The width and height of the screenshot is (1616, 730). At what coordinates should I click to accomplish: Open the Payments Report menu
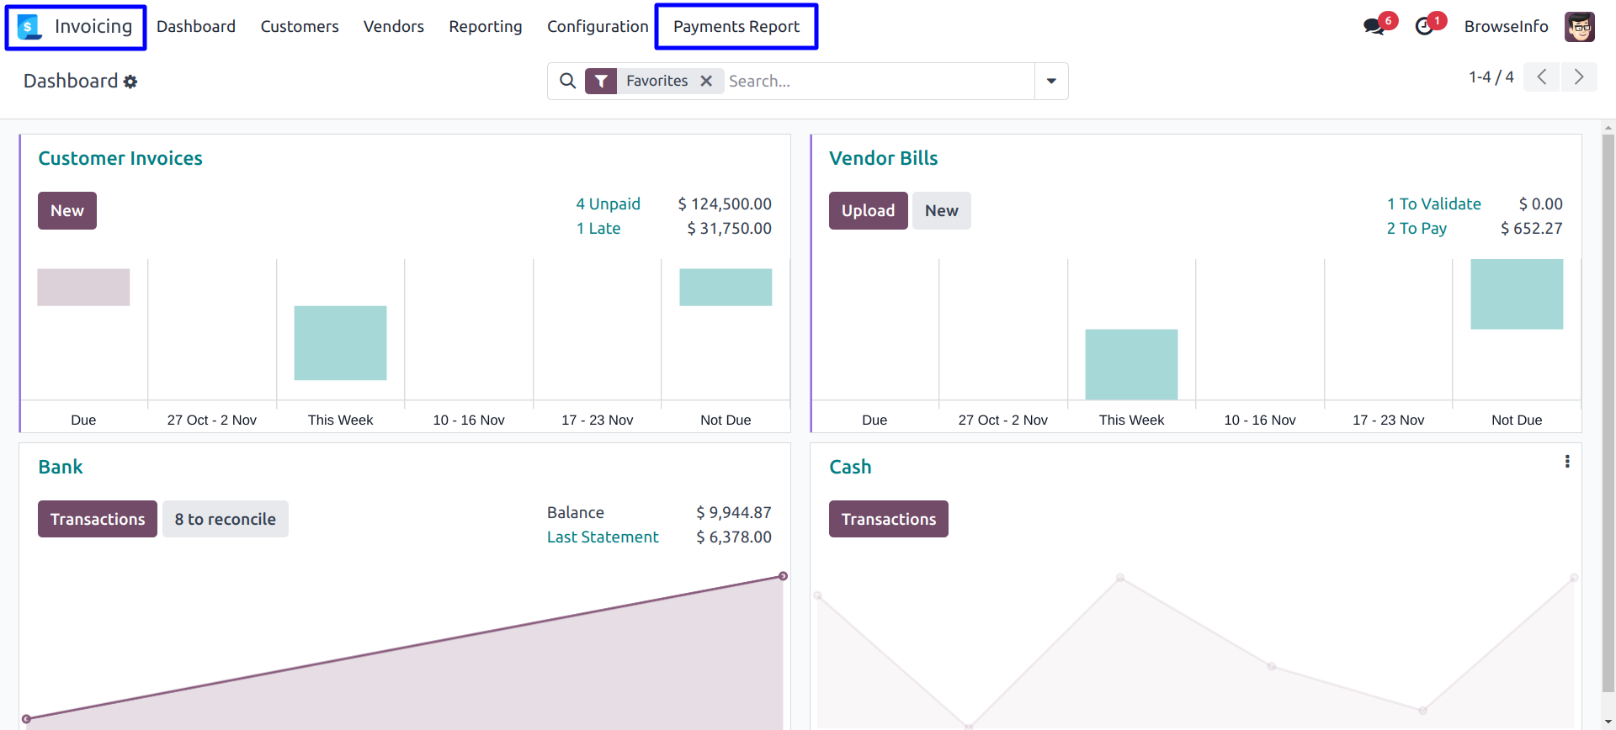point(736,27)
